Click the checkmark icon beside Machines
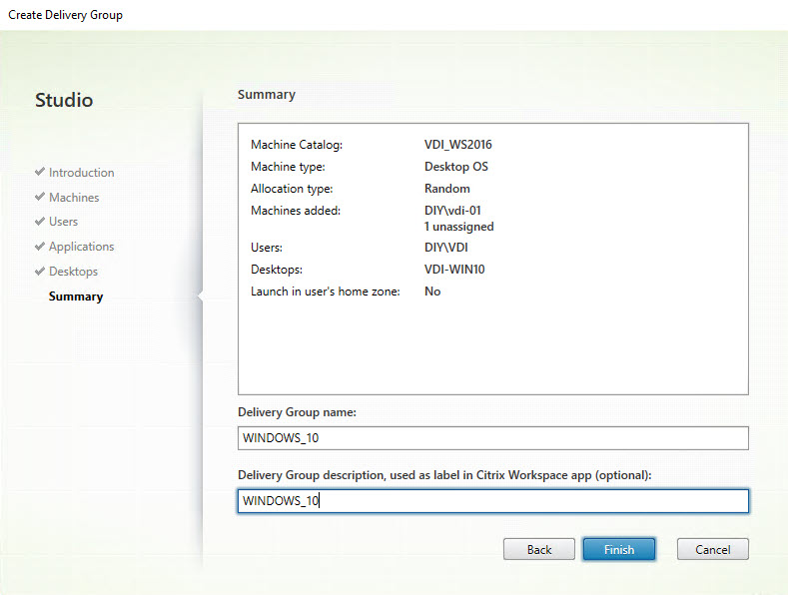The width and height of the screenshot is (788, 595). 40,198
